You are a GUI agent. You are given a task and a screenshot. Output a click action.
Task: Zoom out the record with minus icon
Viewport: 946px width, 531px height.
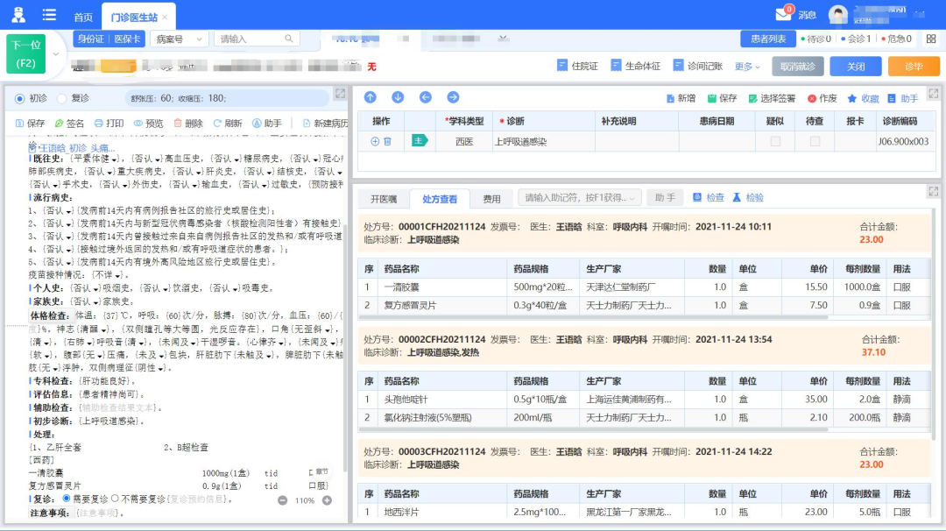[282, 500]
